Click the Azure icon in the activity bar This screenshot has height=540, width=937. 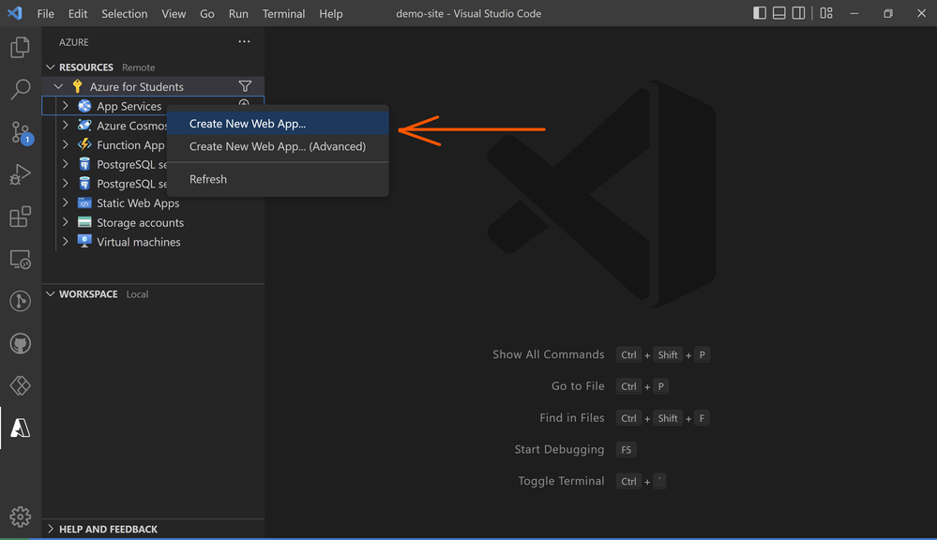coord(21,427)
